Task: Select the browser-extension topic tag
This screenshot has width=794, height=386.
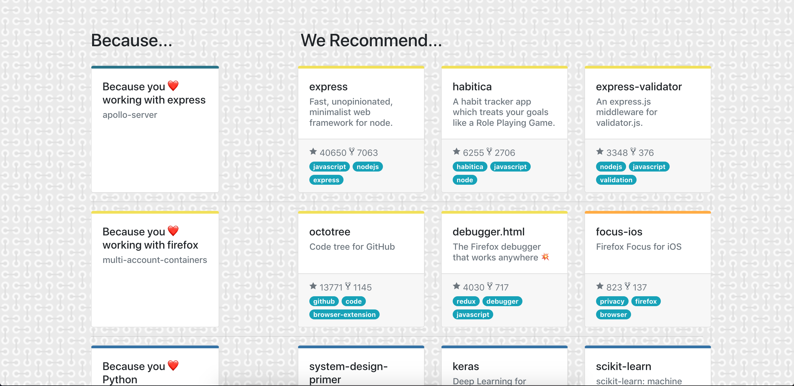Action: (x=344, y=315)
